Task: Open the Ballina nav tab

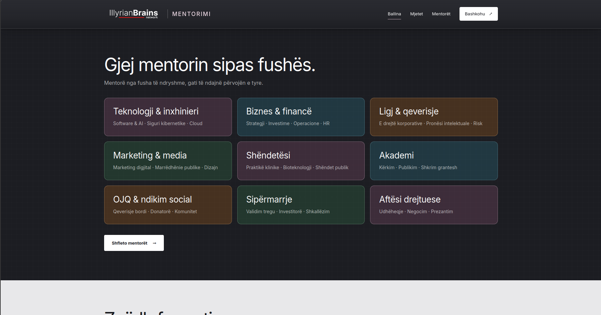Action: click(394, 14)
